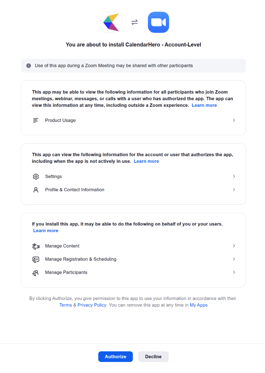The height and width of the screenshot is (373, 265).
Task: Expand Profile & Contact Information chevron
Action: tap(234, 190)
